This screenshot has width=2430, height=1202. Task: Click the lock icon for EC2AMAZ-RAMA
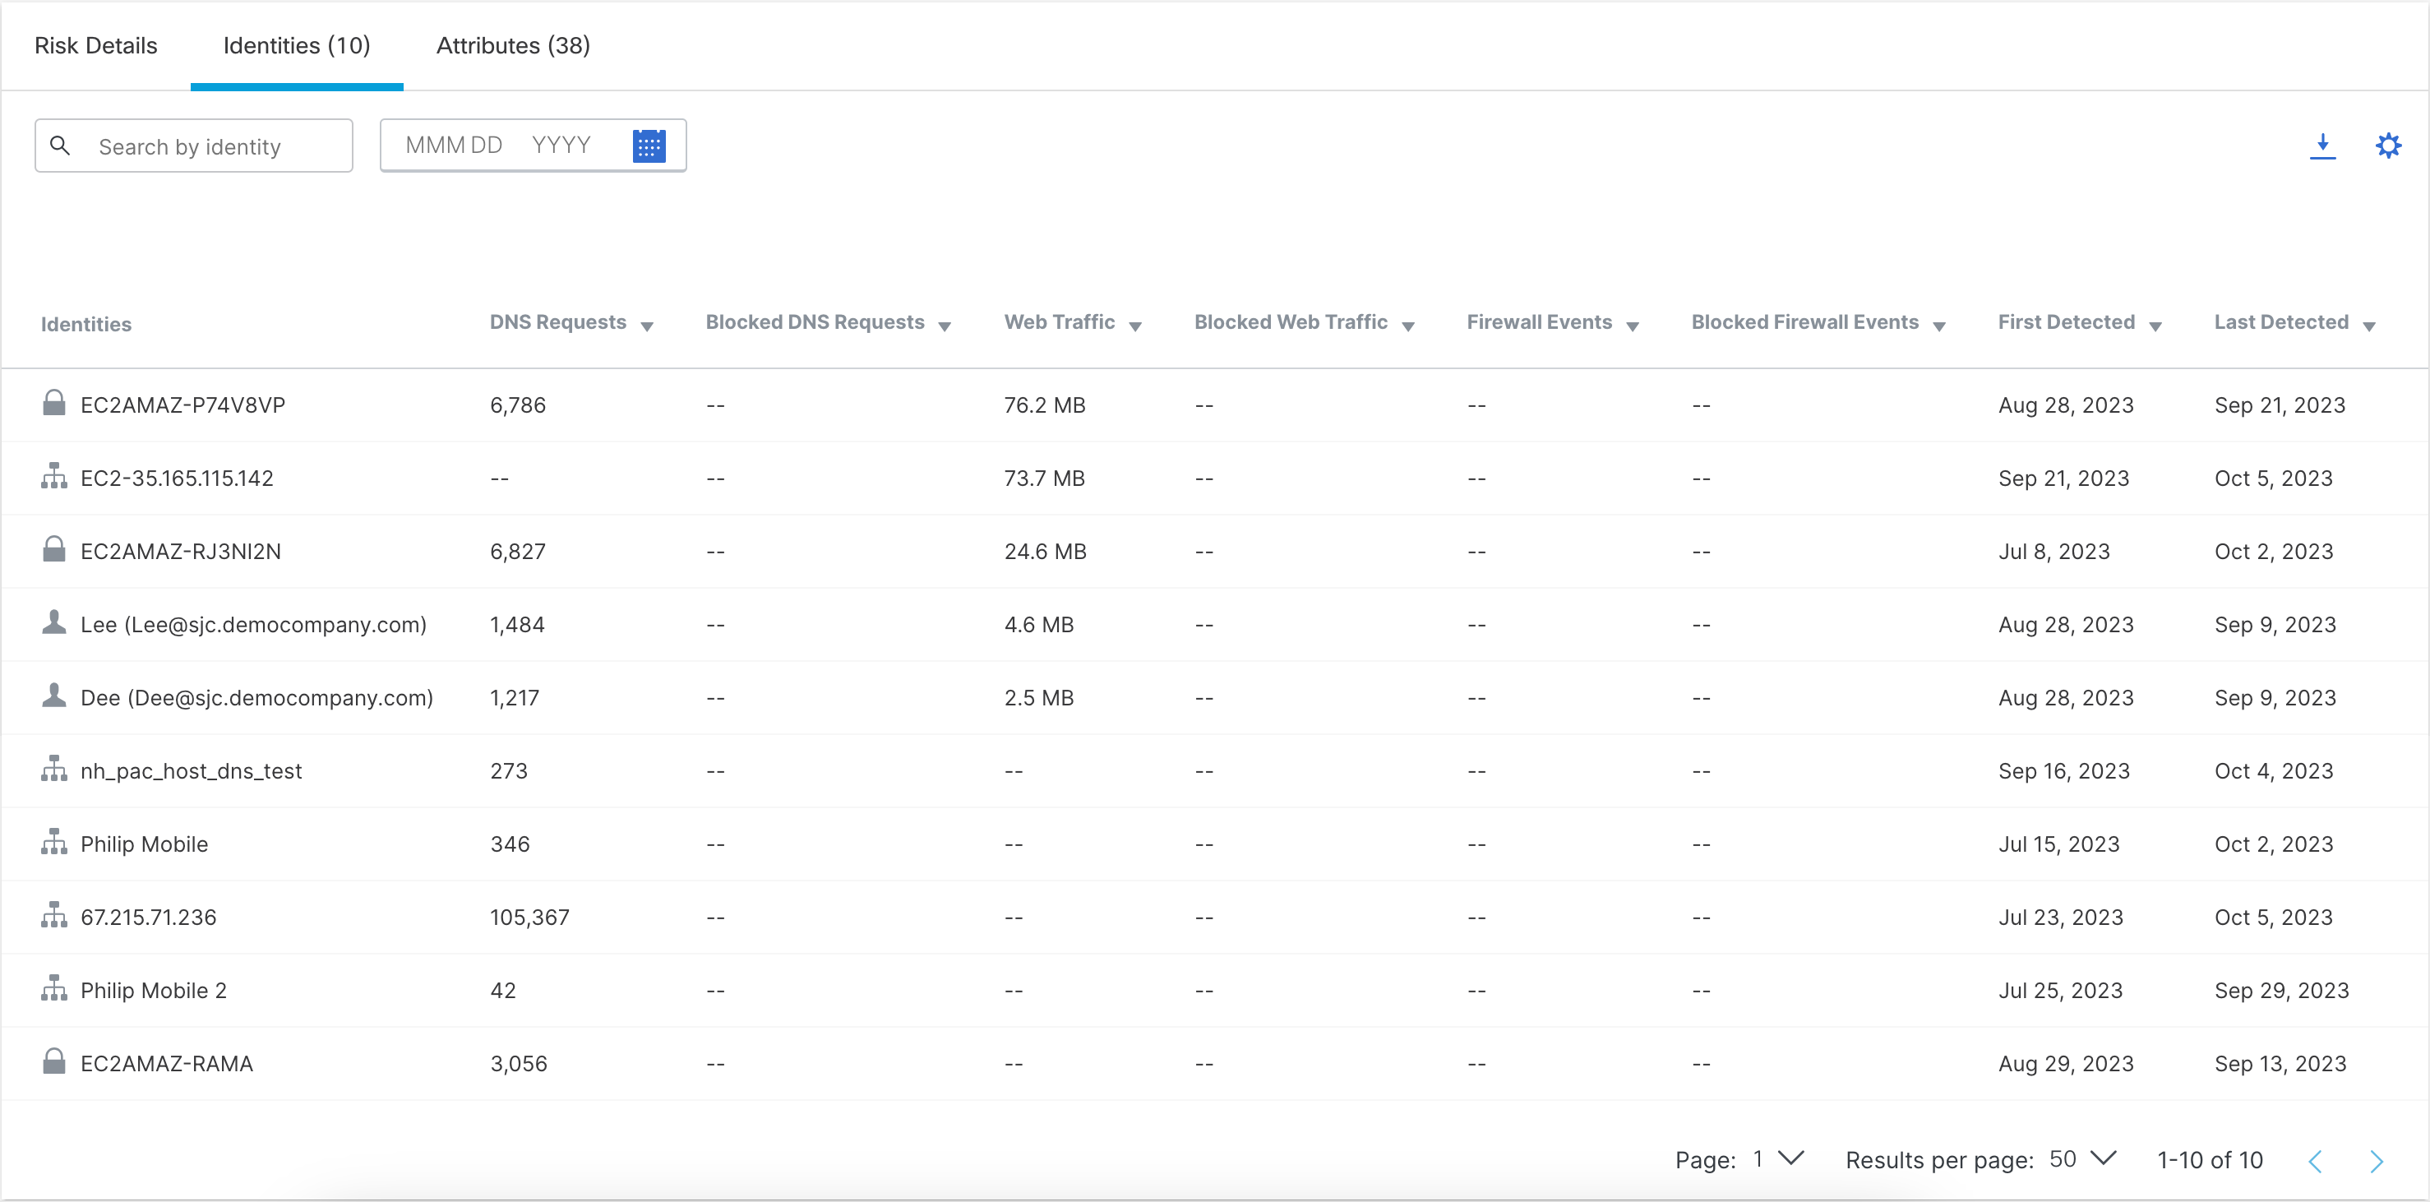coord(55,1061)
